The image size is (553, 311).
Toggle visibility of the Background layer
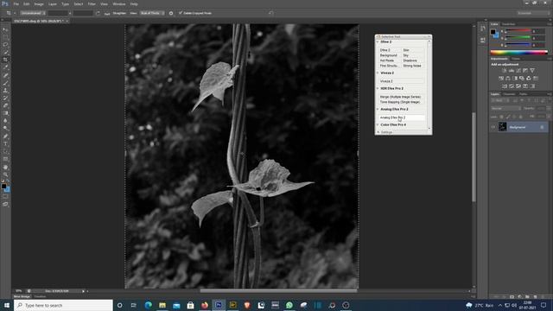493,127
